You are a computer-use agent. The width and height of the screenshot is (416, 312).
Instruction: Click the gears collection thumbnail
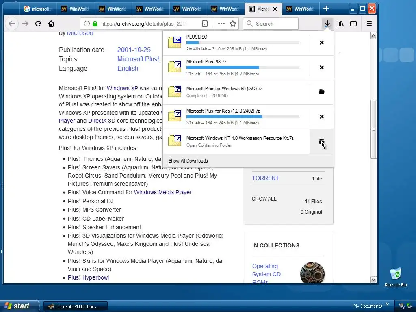pos(312,273)
